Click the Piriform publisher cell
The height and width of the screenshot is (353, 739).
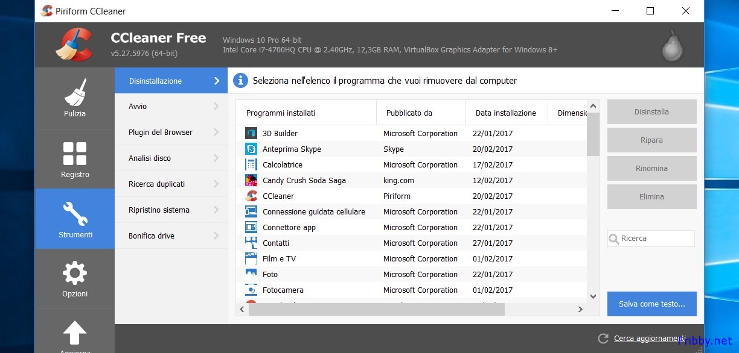[397, 196]
